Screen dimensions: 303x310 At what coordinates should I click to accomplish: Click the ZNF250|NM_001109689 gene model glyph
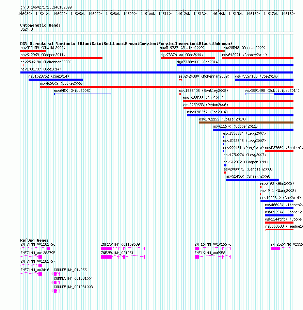[123, 248]
